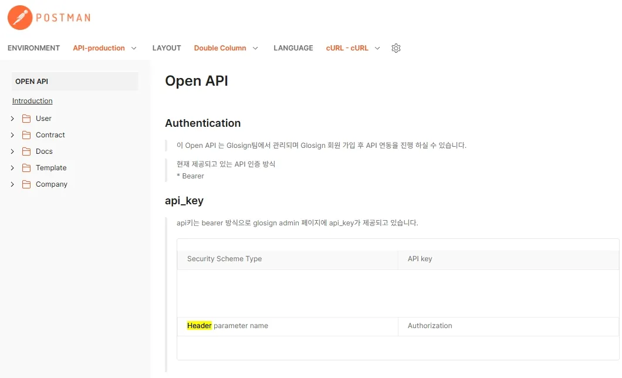Open the documentation settings gear
Screen dimensions: 622x378
point(396,48)
